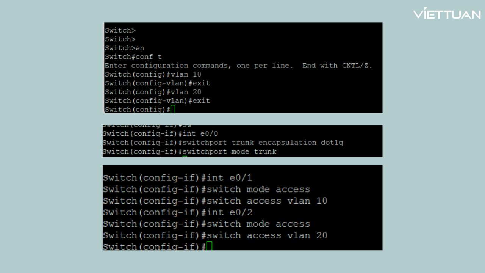Click the "Switch#conf t" command line
The height and width of the screenshot is (273, 485).
[x=133, y=57]
